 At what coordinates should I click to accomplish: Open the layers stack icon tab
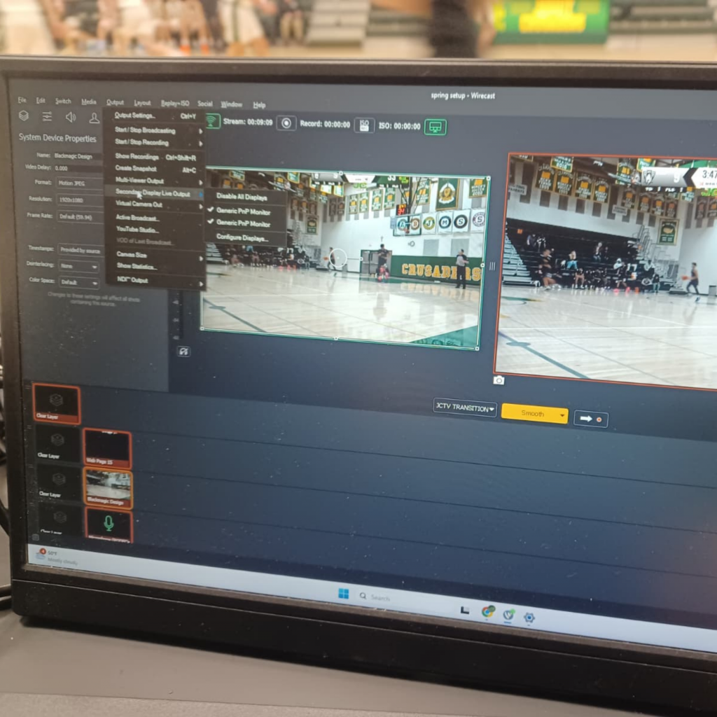pos(24,116)
